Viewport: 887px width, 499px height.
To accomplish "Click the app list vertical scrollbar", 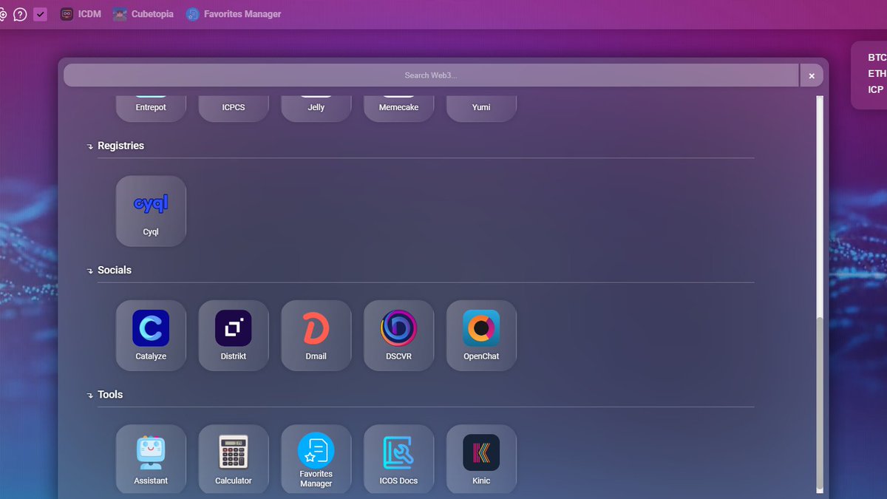I will coord(819,403).
